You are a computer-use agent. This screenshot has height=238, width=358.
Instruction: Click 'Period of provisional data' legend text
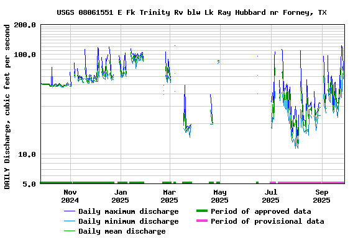pos(267,221)
